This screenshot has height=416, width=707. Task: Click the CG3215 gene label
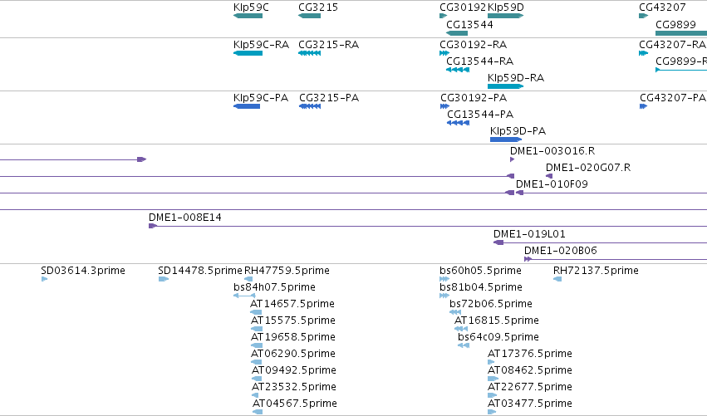[318, 7]
